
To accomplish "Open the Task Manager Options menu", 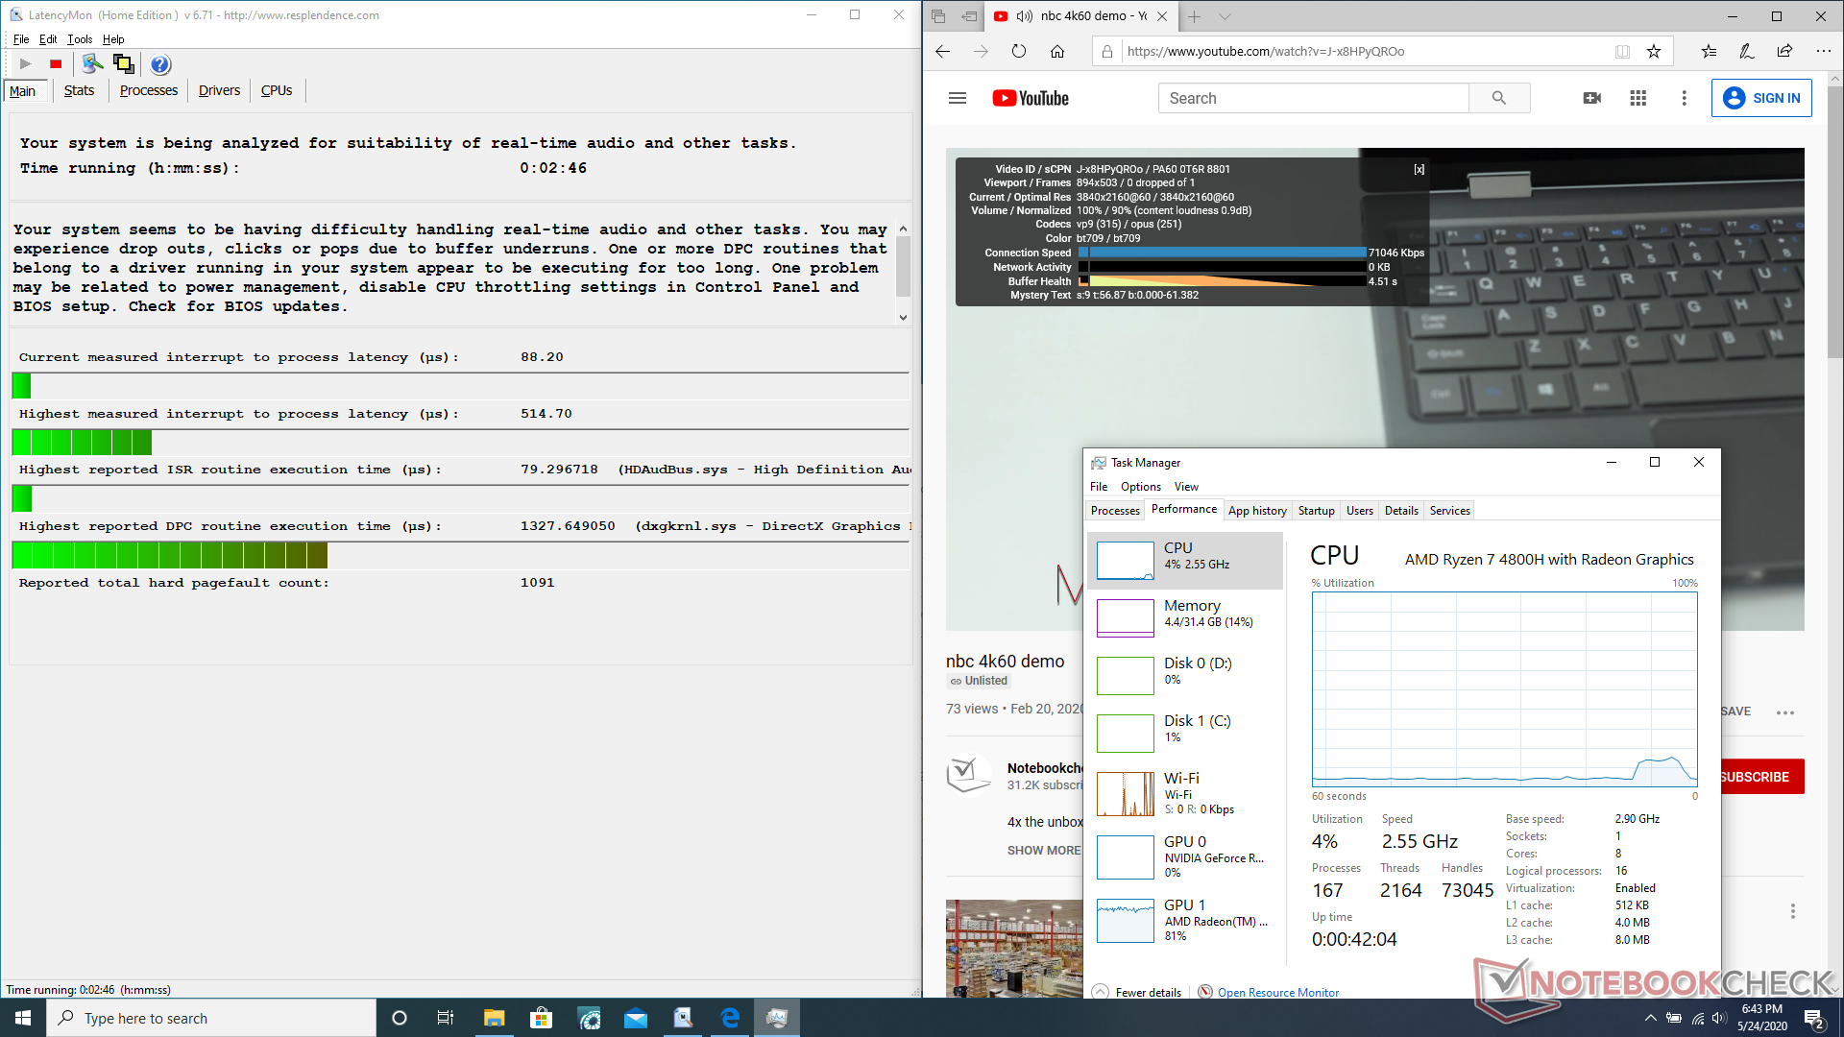I will (1141, 487).
